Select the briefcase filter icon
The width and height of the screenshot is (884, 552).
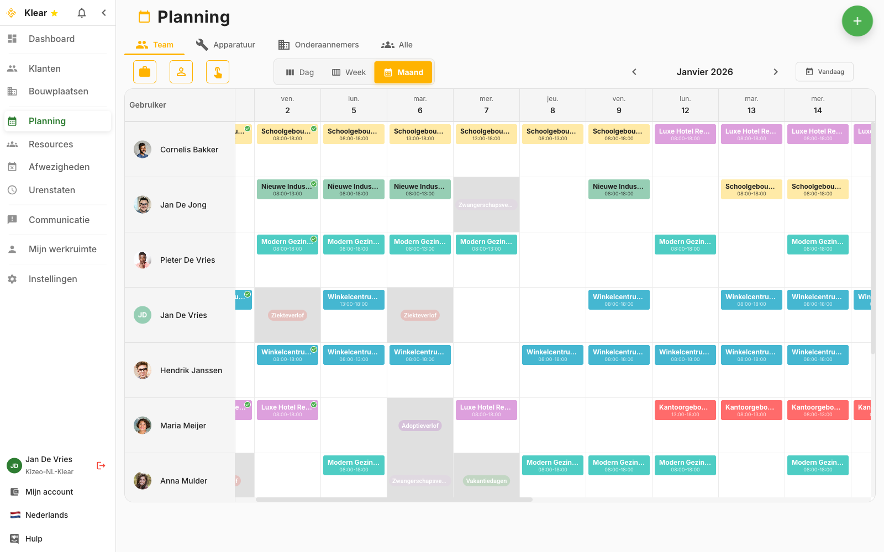click(144, 72)
